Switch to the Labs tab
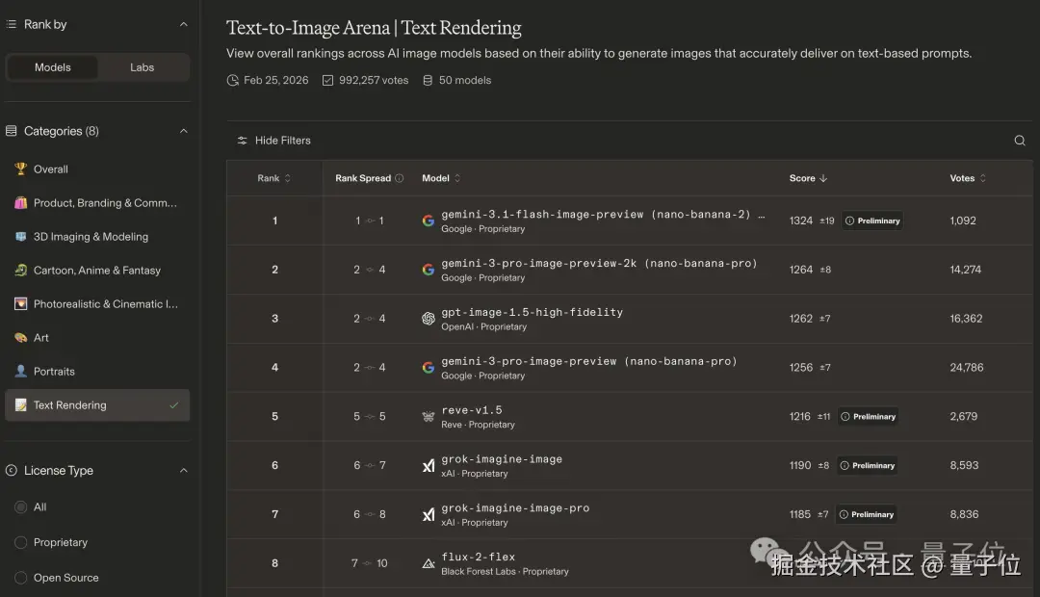 click(143, 67)
